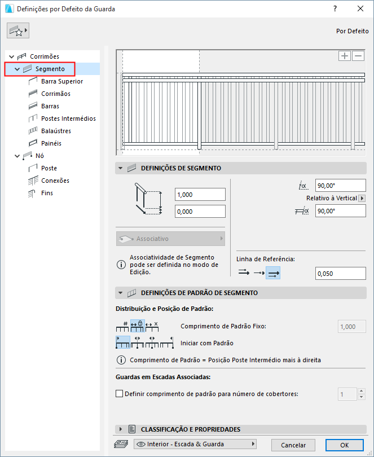
Task: Edit reference line offset 0,050
Action: (341, 274)
